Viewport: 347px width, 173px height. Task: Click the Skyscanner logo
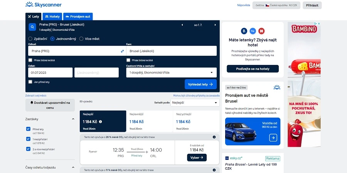click(43, 5)
